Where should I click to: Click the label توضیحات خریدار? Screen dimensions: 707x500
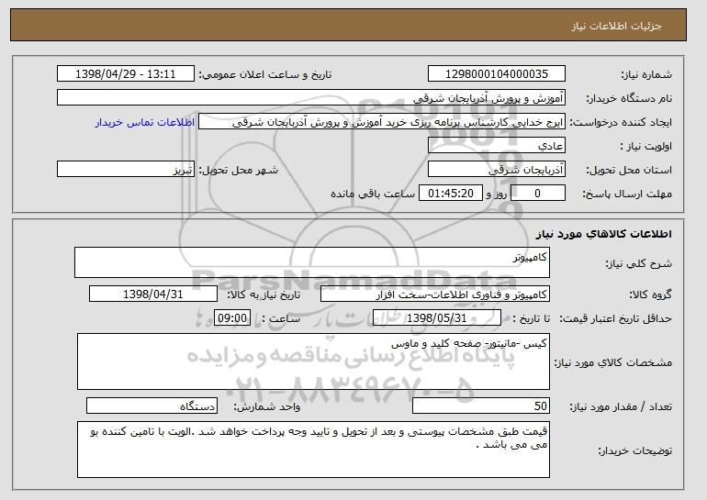pos(634,450)
